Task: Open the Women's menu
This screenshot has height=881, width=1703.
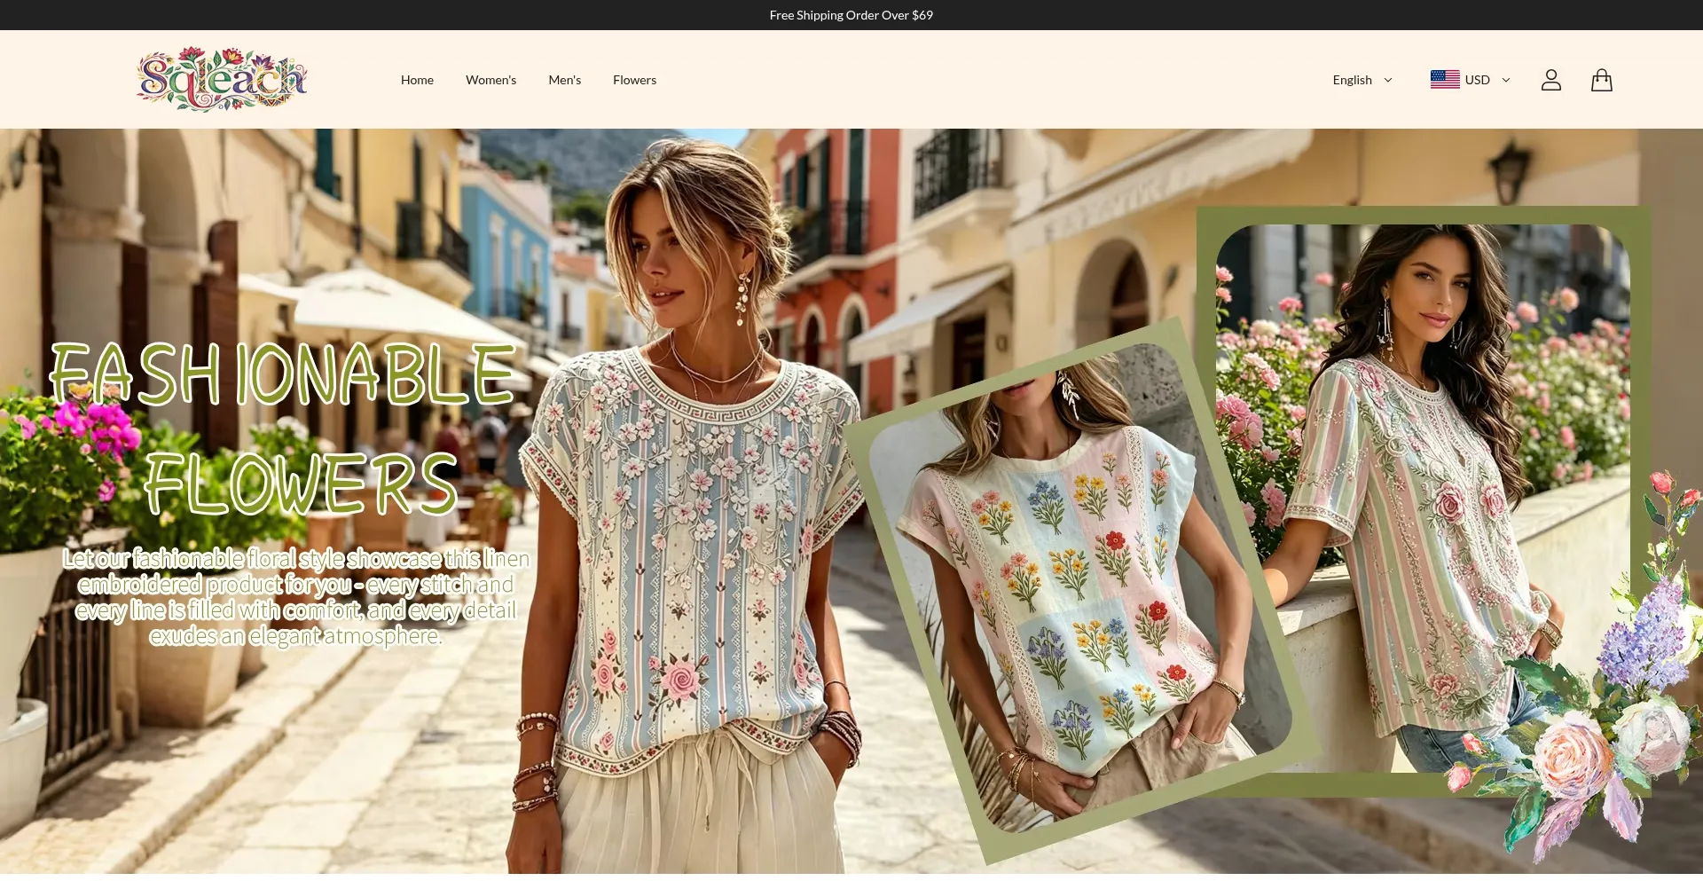Action: coord(490,80)
